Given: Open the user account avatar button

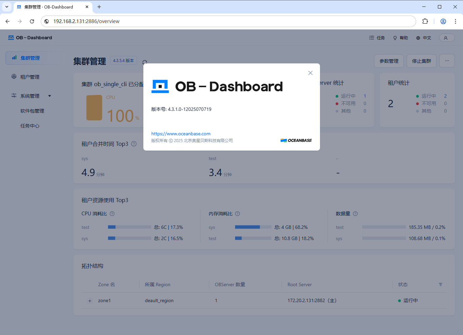Looking at the screenshot, I should 446,38.
